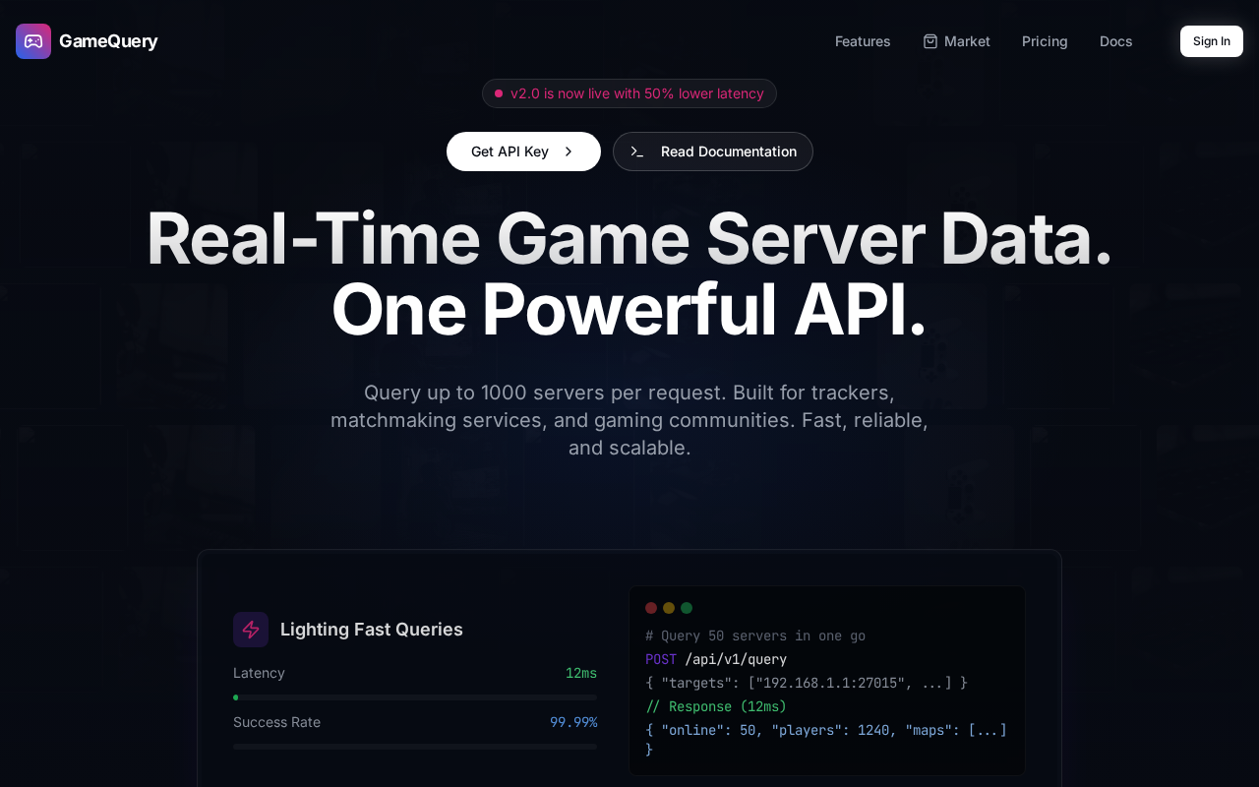Click the '// Response (12ms)' comment line
The height and width of the screenshot is (787, 1259).
716,707
